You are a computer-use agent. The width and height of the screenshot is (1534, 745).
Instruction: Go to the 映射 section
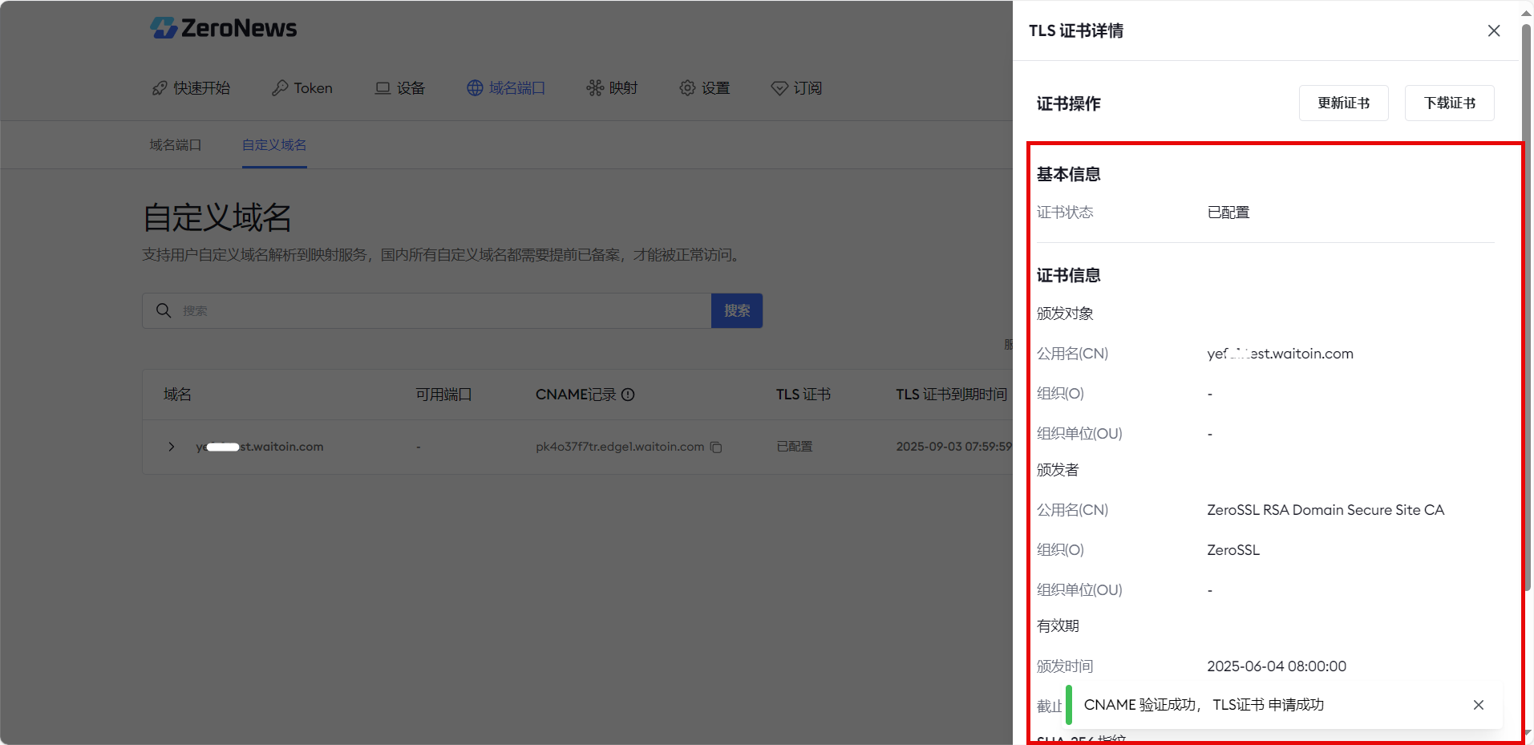click(612, 88)
